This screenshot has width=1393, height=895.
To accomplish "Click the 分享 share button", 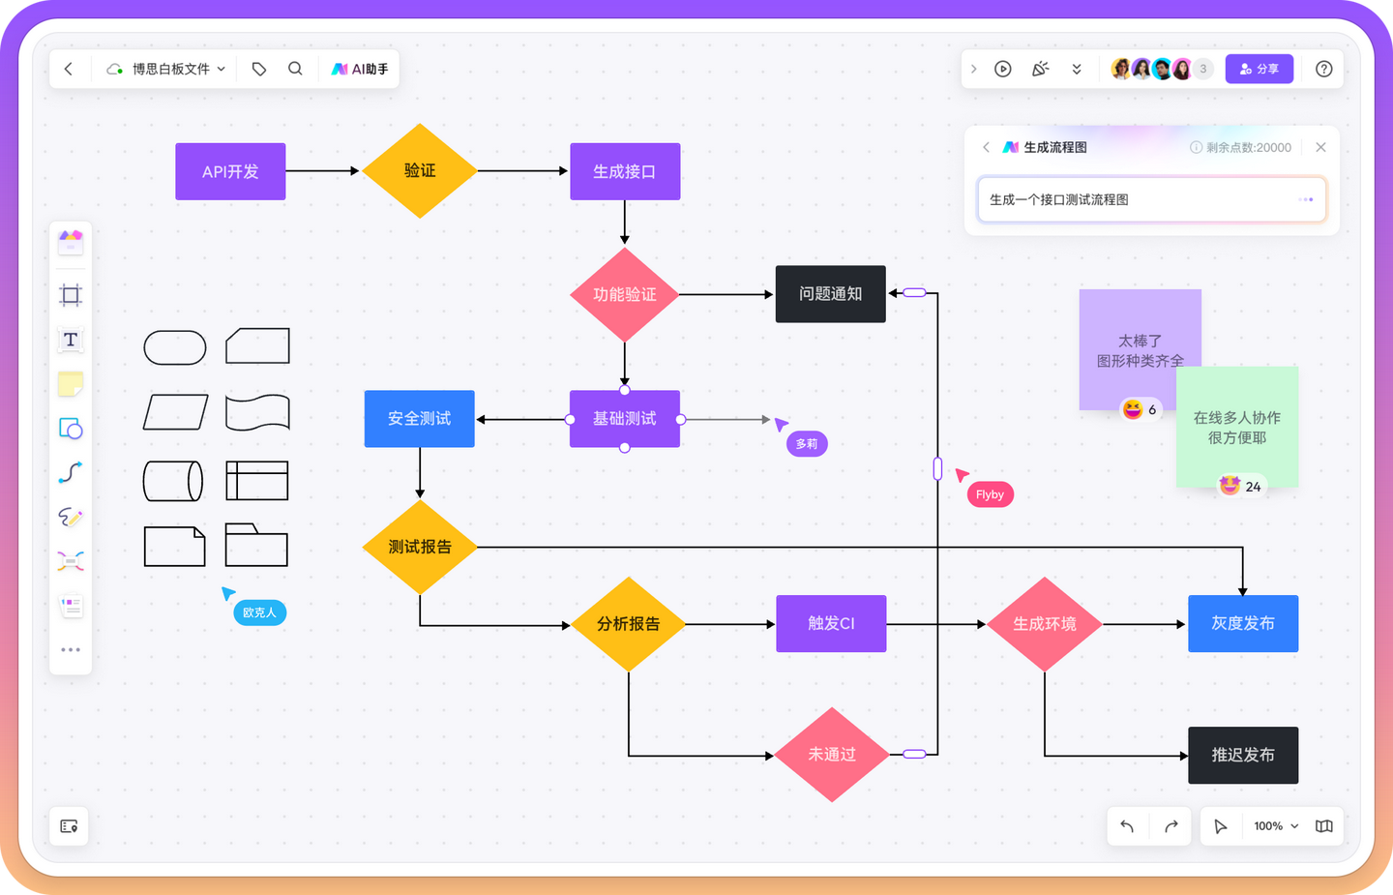I will 1259,69.
